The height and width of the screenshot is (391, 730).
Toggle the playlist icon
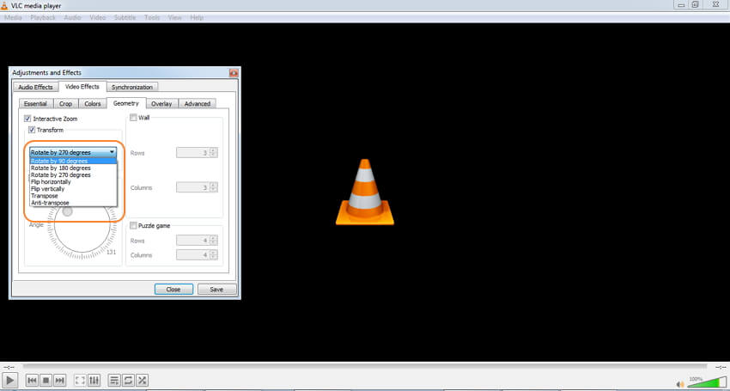114,381
